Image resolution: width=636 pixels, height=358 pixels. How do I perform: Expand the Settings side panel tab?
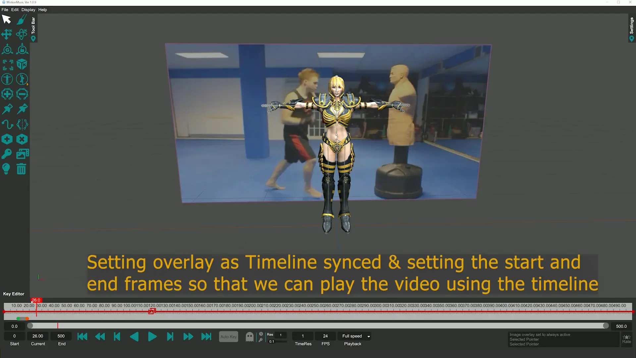(631, 29)
